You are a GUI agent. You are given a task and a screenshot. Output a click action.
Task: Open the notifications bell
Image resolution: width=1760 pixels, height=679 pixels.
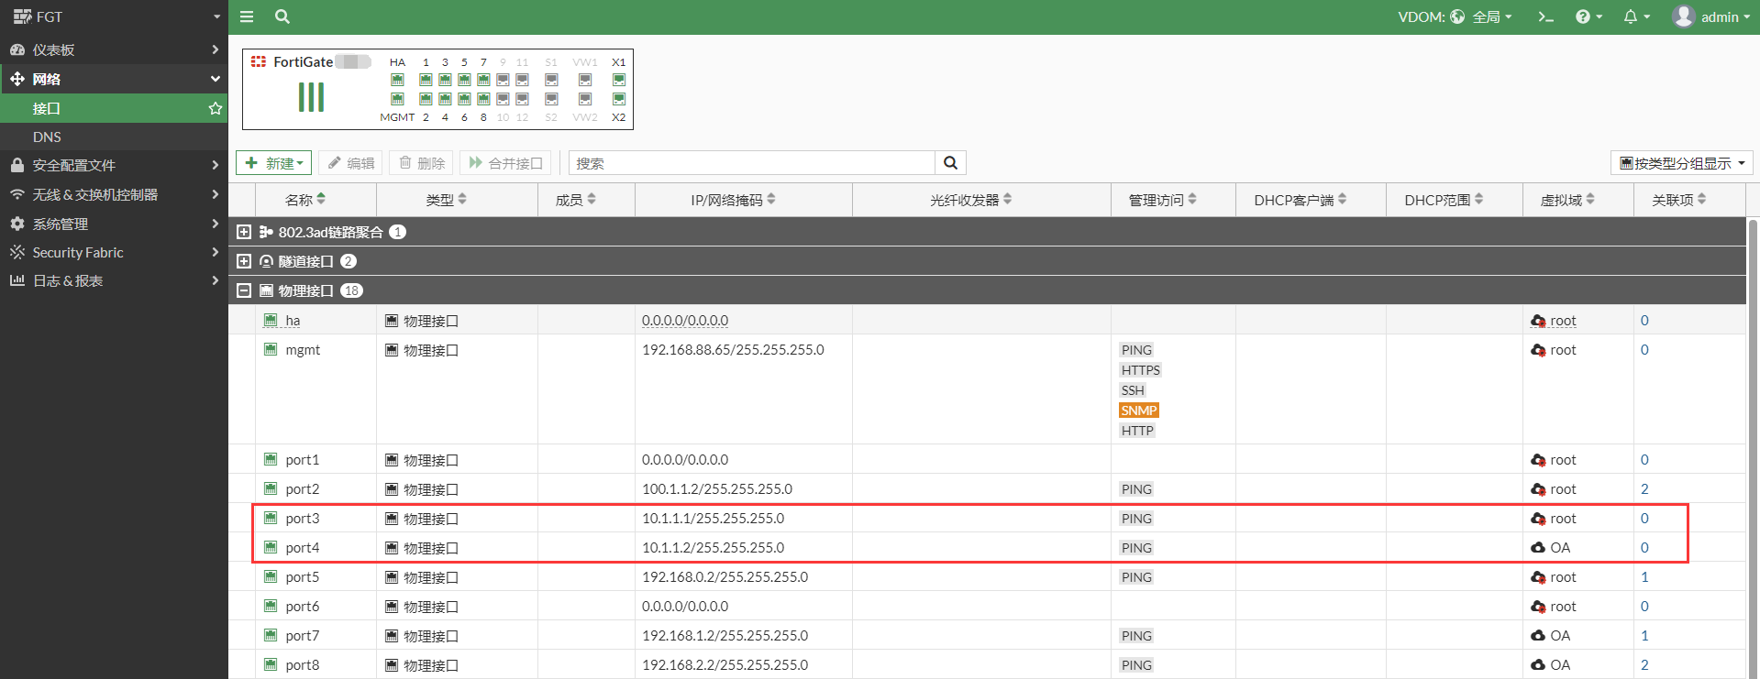coord(1635,16)
